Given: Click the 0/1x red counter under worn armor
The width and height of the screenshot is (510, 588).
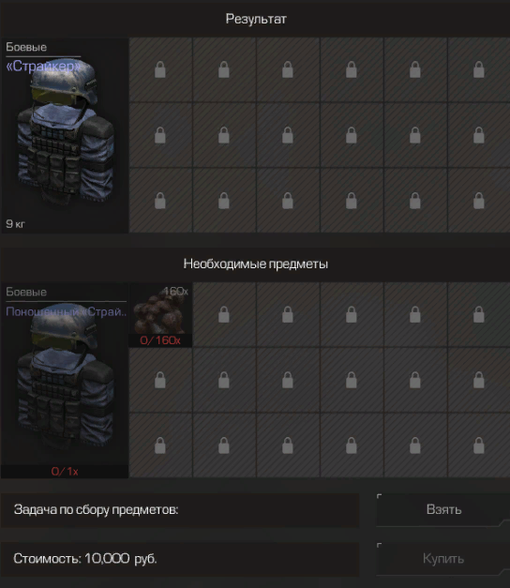Looking at the screenshot, I should [65, 472].
